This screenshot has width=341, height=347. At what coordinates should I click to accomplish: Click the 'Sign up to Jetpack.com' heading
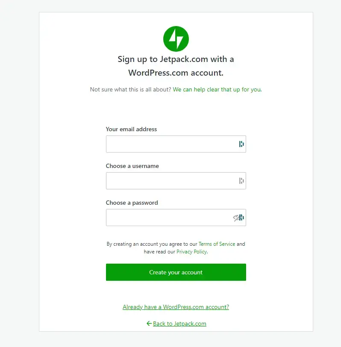click(x=176, y=66)
